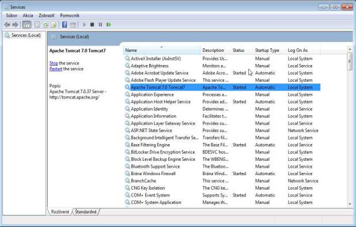Select the Application Experience service

pos(222,94)
